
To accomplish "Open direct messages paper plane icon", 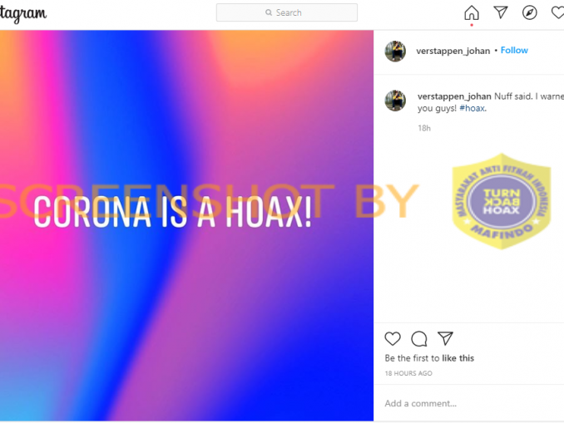I will (501, 12).
